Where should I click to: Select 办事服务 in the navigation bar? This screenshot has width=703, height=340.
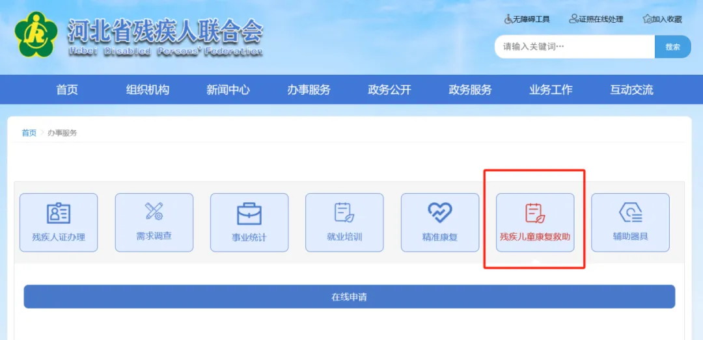tap(309, 90)
